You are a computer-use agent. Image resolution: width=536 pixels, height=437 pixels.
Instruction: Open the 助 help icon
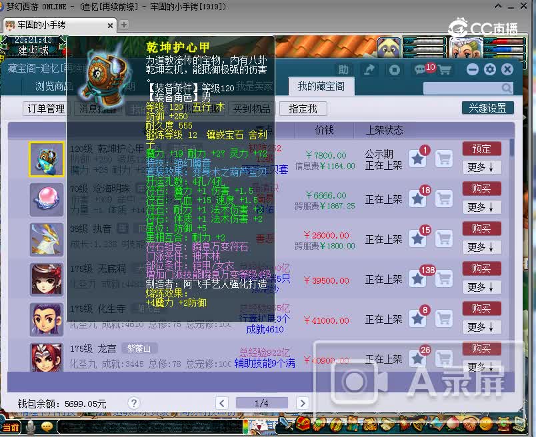tap(343, 70)
